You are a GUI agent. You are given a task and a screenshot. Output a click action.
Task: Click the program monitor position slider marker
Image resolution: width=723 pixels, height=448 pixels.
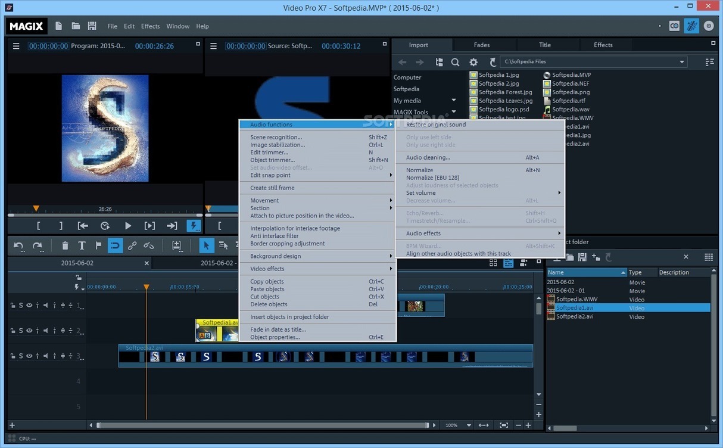point(36,209)
